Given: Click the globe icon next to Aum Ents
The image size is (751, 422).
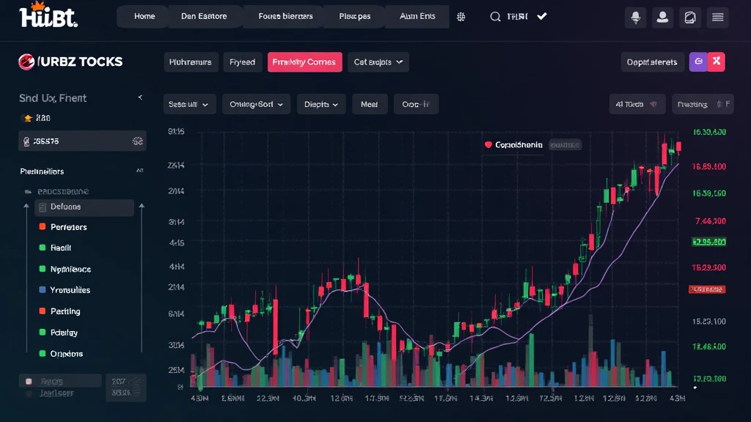Looking at the screenshot, I should (x=461, y=17).
